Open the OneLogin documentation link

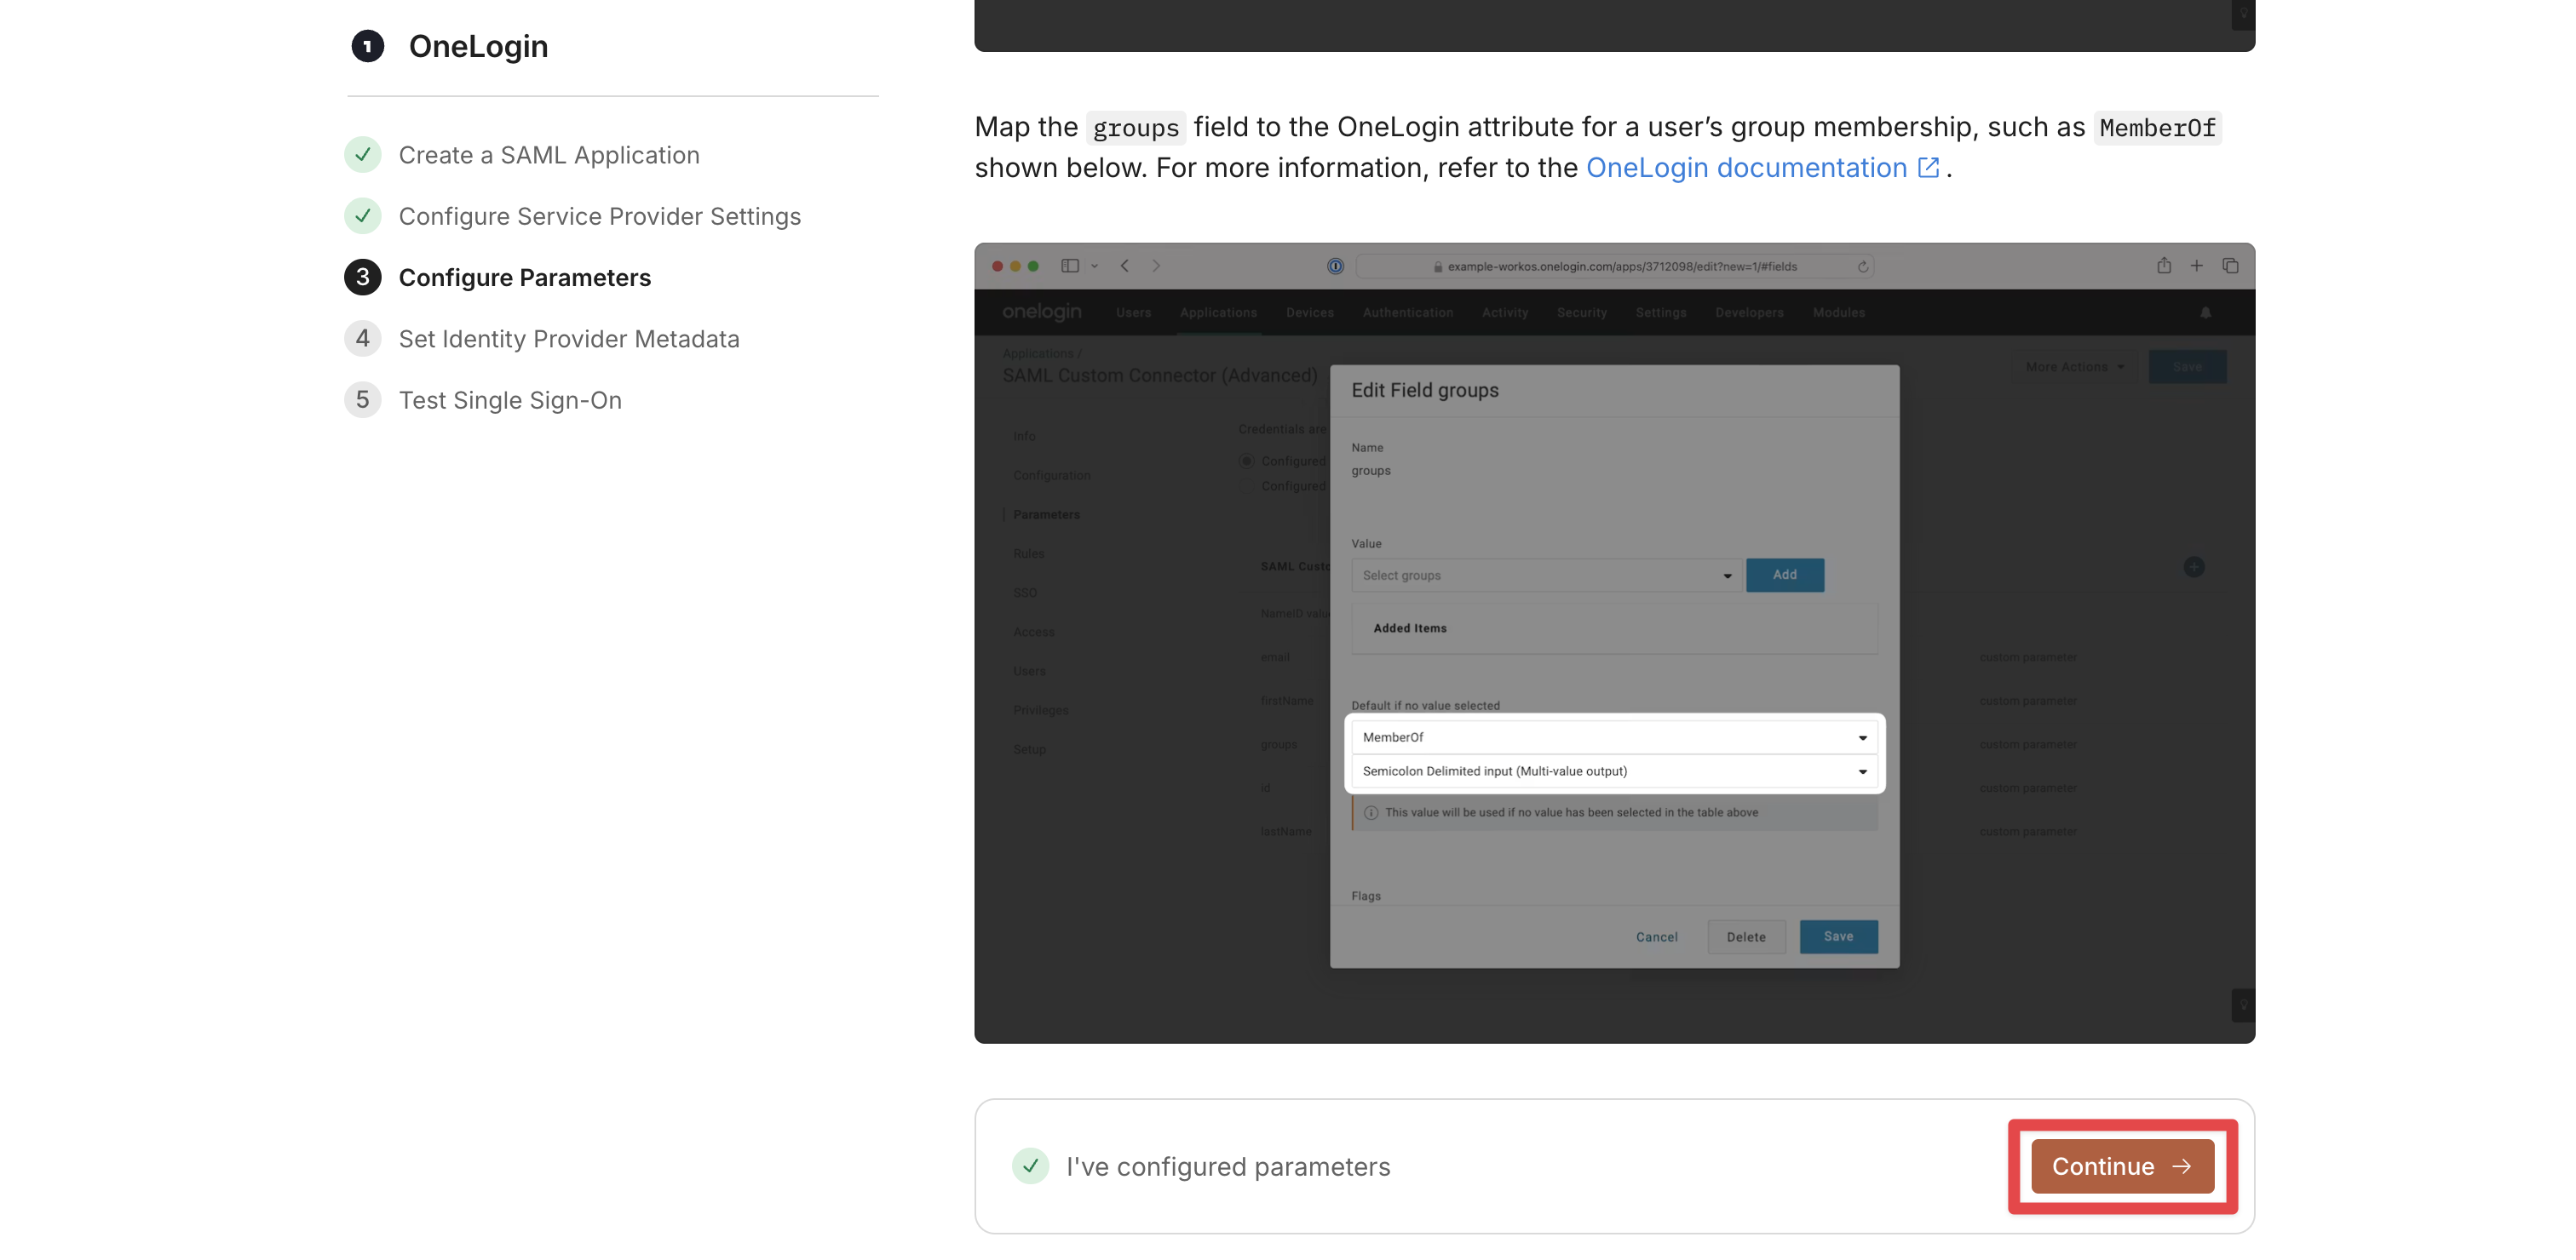(x=1746, y=168)
